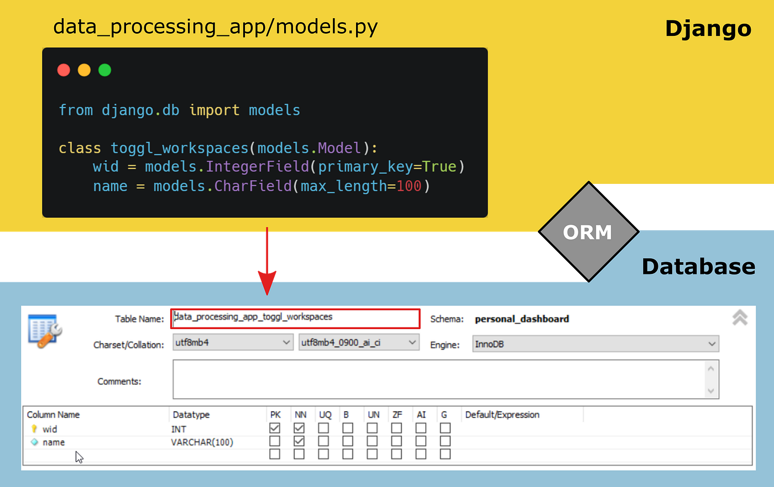Click the AI column header
This screenshot has width=774, height=487.
pos(421,415)
